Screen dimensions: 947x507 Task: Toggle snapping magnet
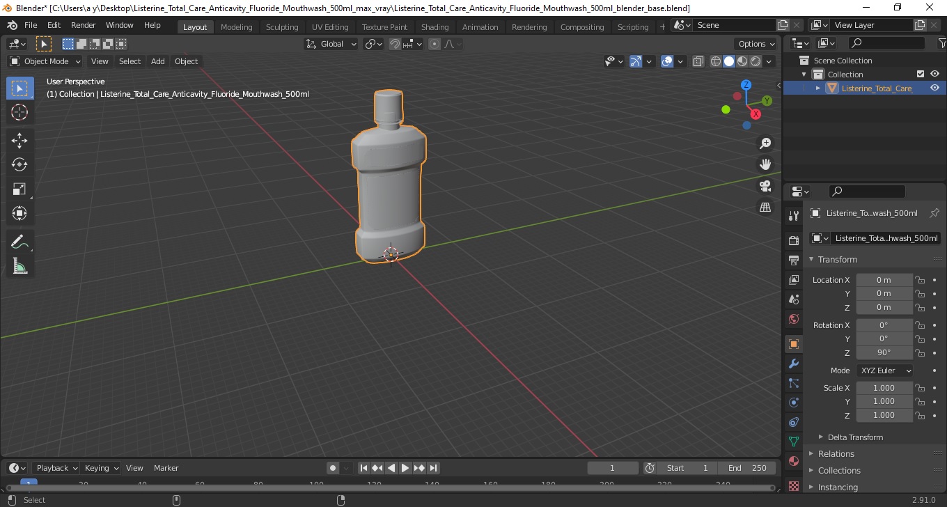point(395,44)
